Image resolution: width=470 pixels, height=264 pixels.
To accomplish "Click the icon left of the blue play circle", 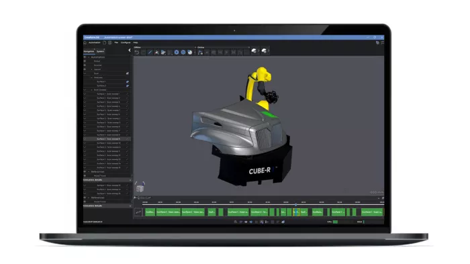I will (x=170, y=52).
